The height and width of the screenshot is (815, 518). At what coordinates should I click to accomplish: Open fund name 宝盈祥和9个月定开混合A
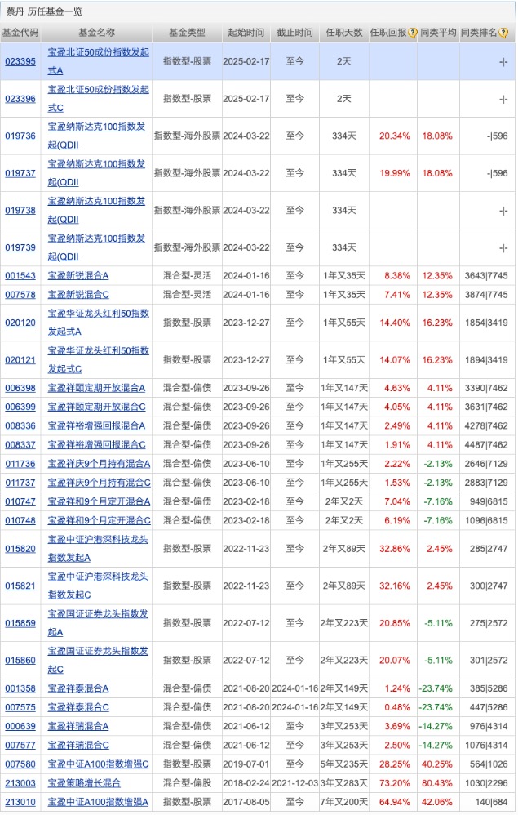click(x=100, y=501)
